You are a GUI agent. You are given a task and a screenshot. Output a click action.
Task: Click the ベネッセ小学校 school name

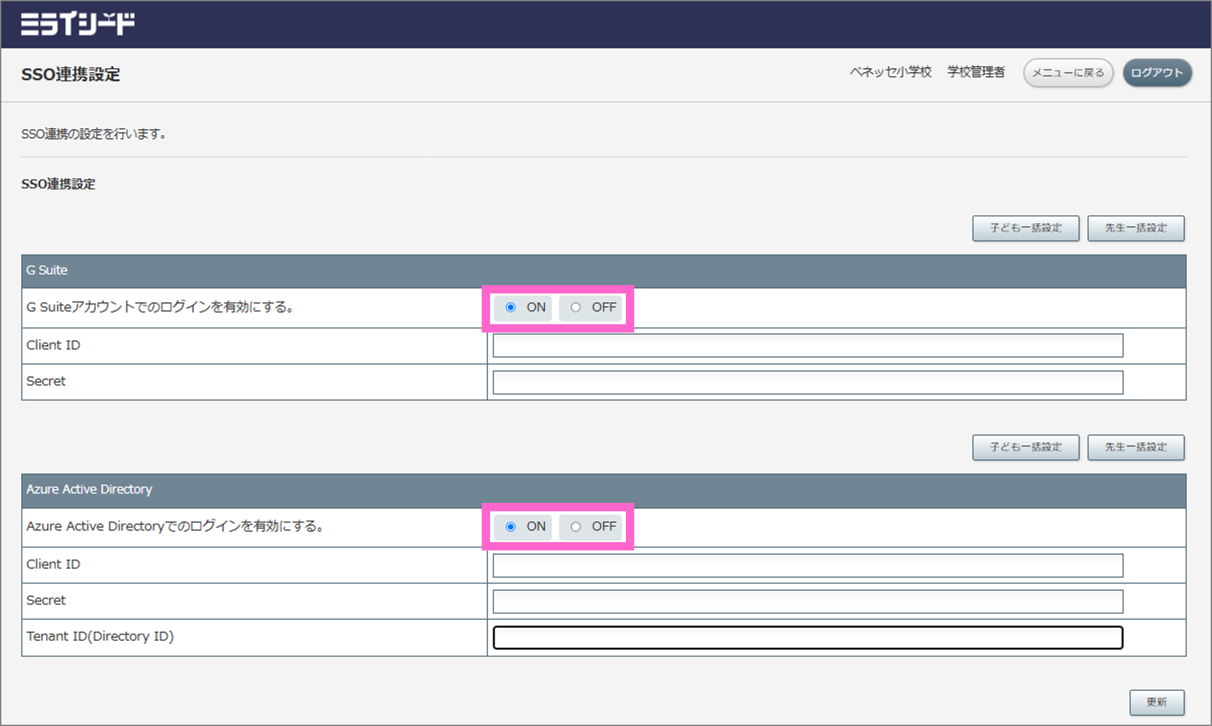click(x=890, y=72)
